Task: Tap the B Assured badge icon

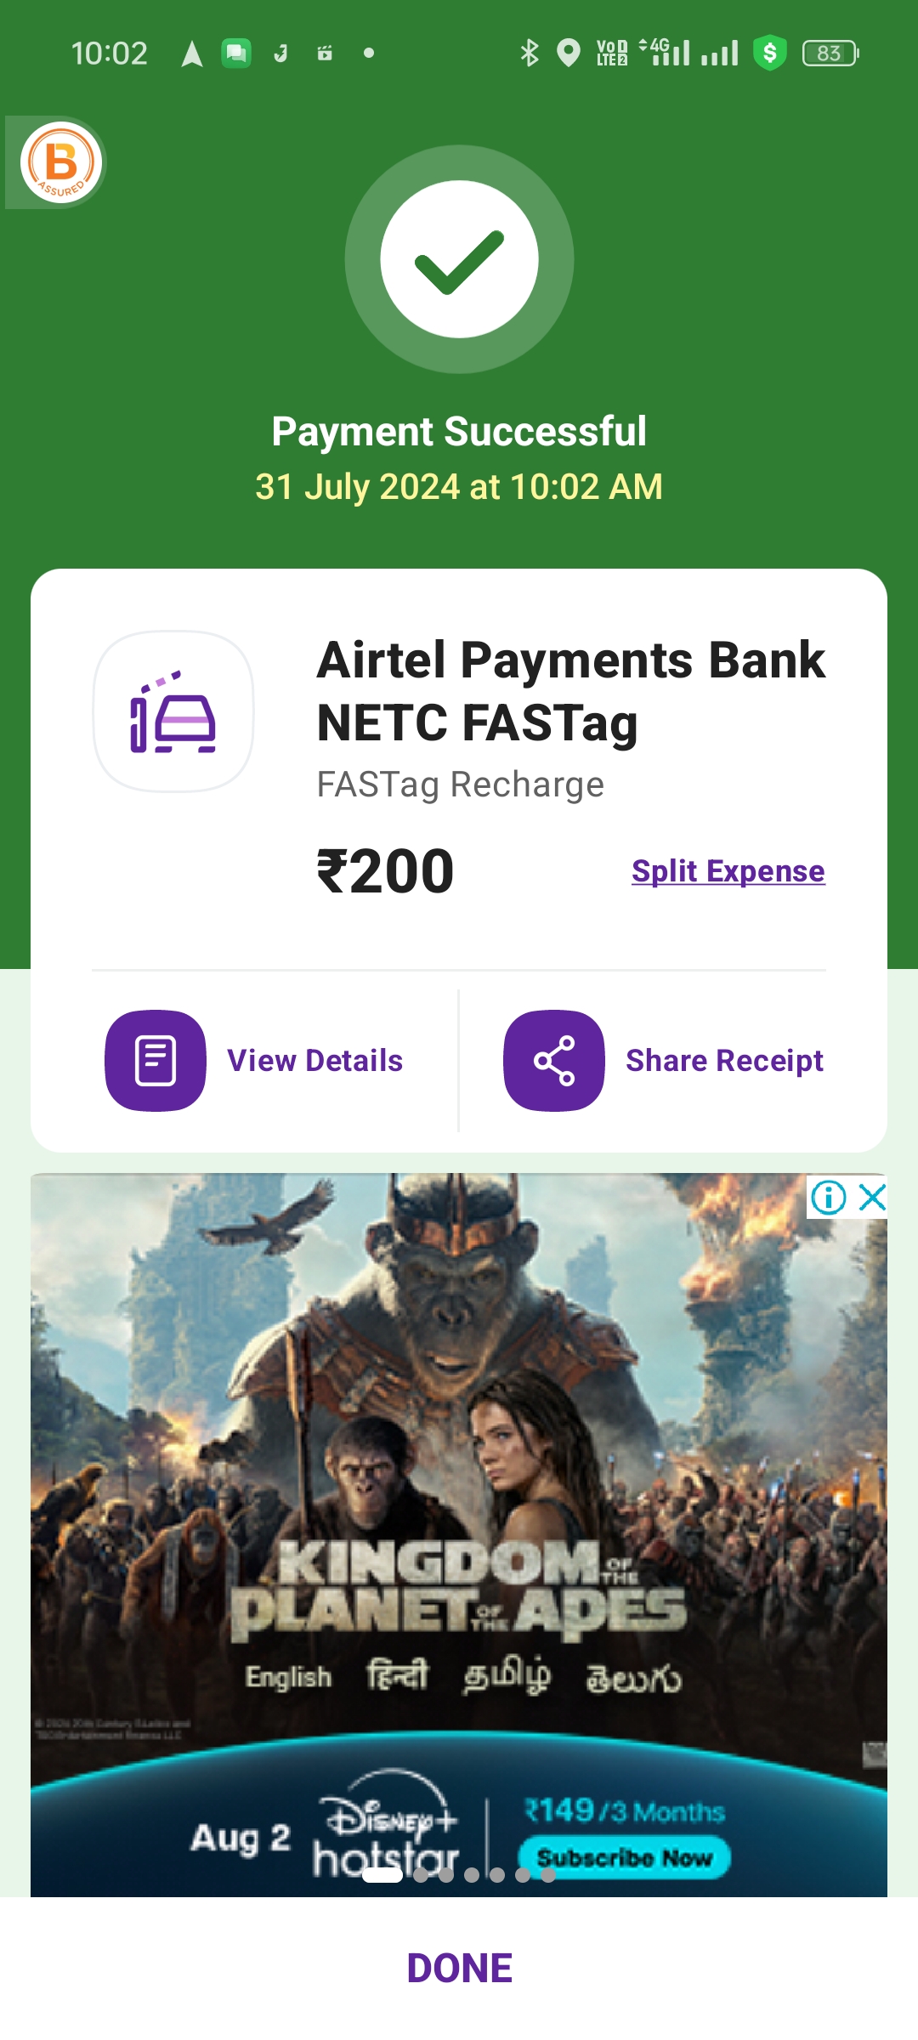Action: (61, 162)
